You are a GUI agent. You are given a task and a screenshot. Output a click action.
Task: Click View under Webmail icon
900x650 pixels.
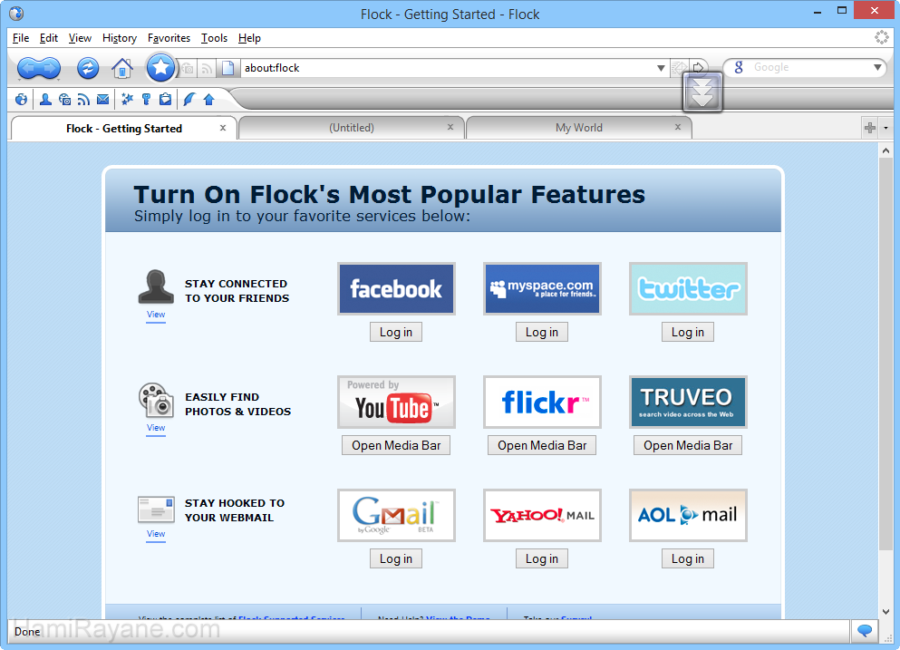coord(156,534)
